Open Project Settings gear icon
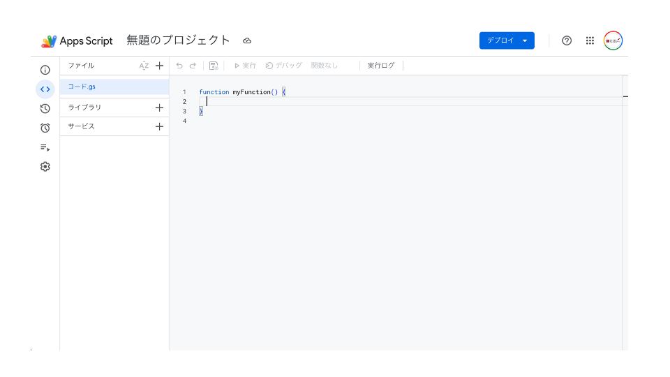The image size is (670, 377). [45, 167]
